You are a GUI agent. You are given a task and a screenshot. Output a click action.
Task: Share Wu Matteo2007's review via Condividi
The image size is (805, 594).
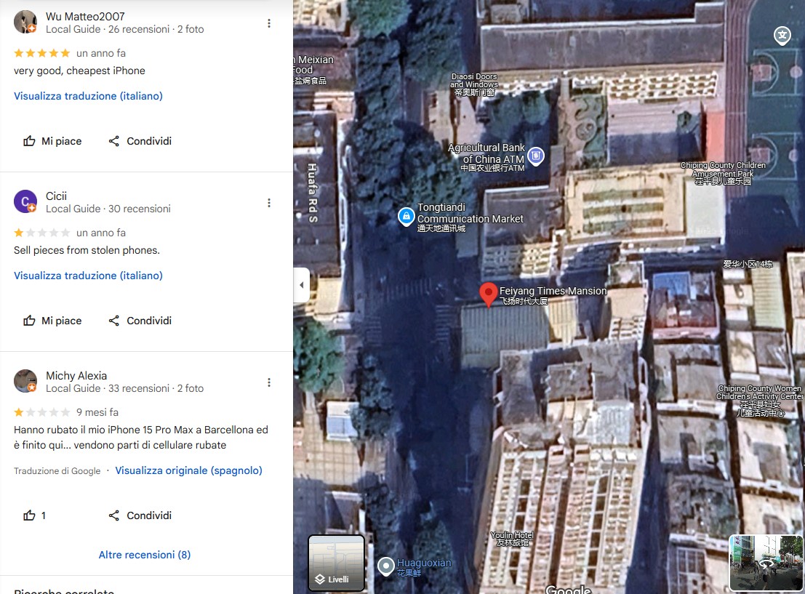coord(140,141)
